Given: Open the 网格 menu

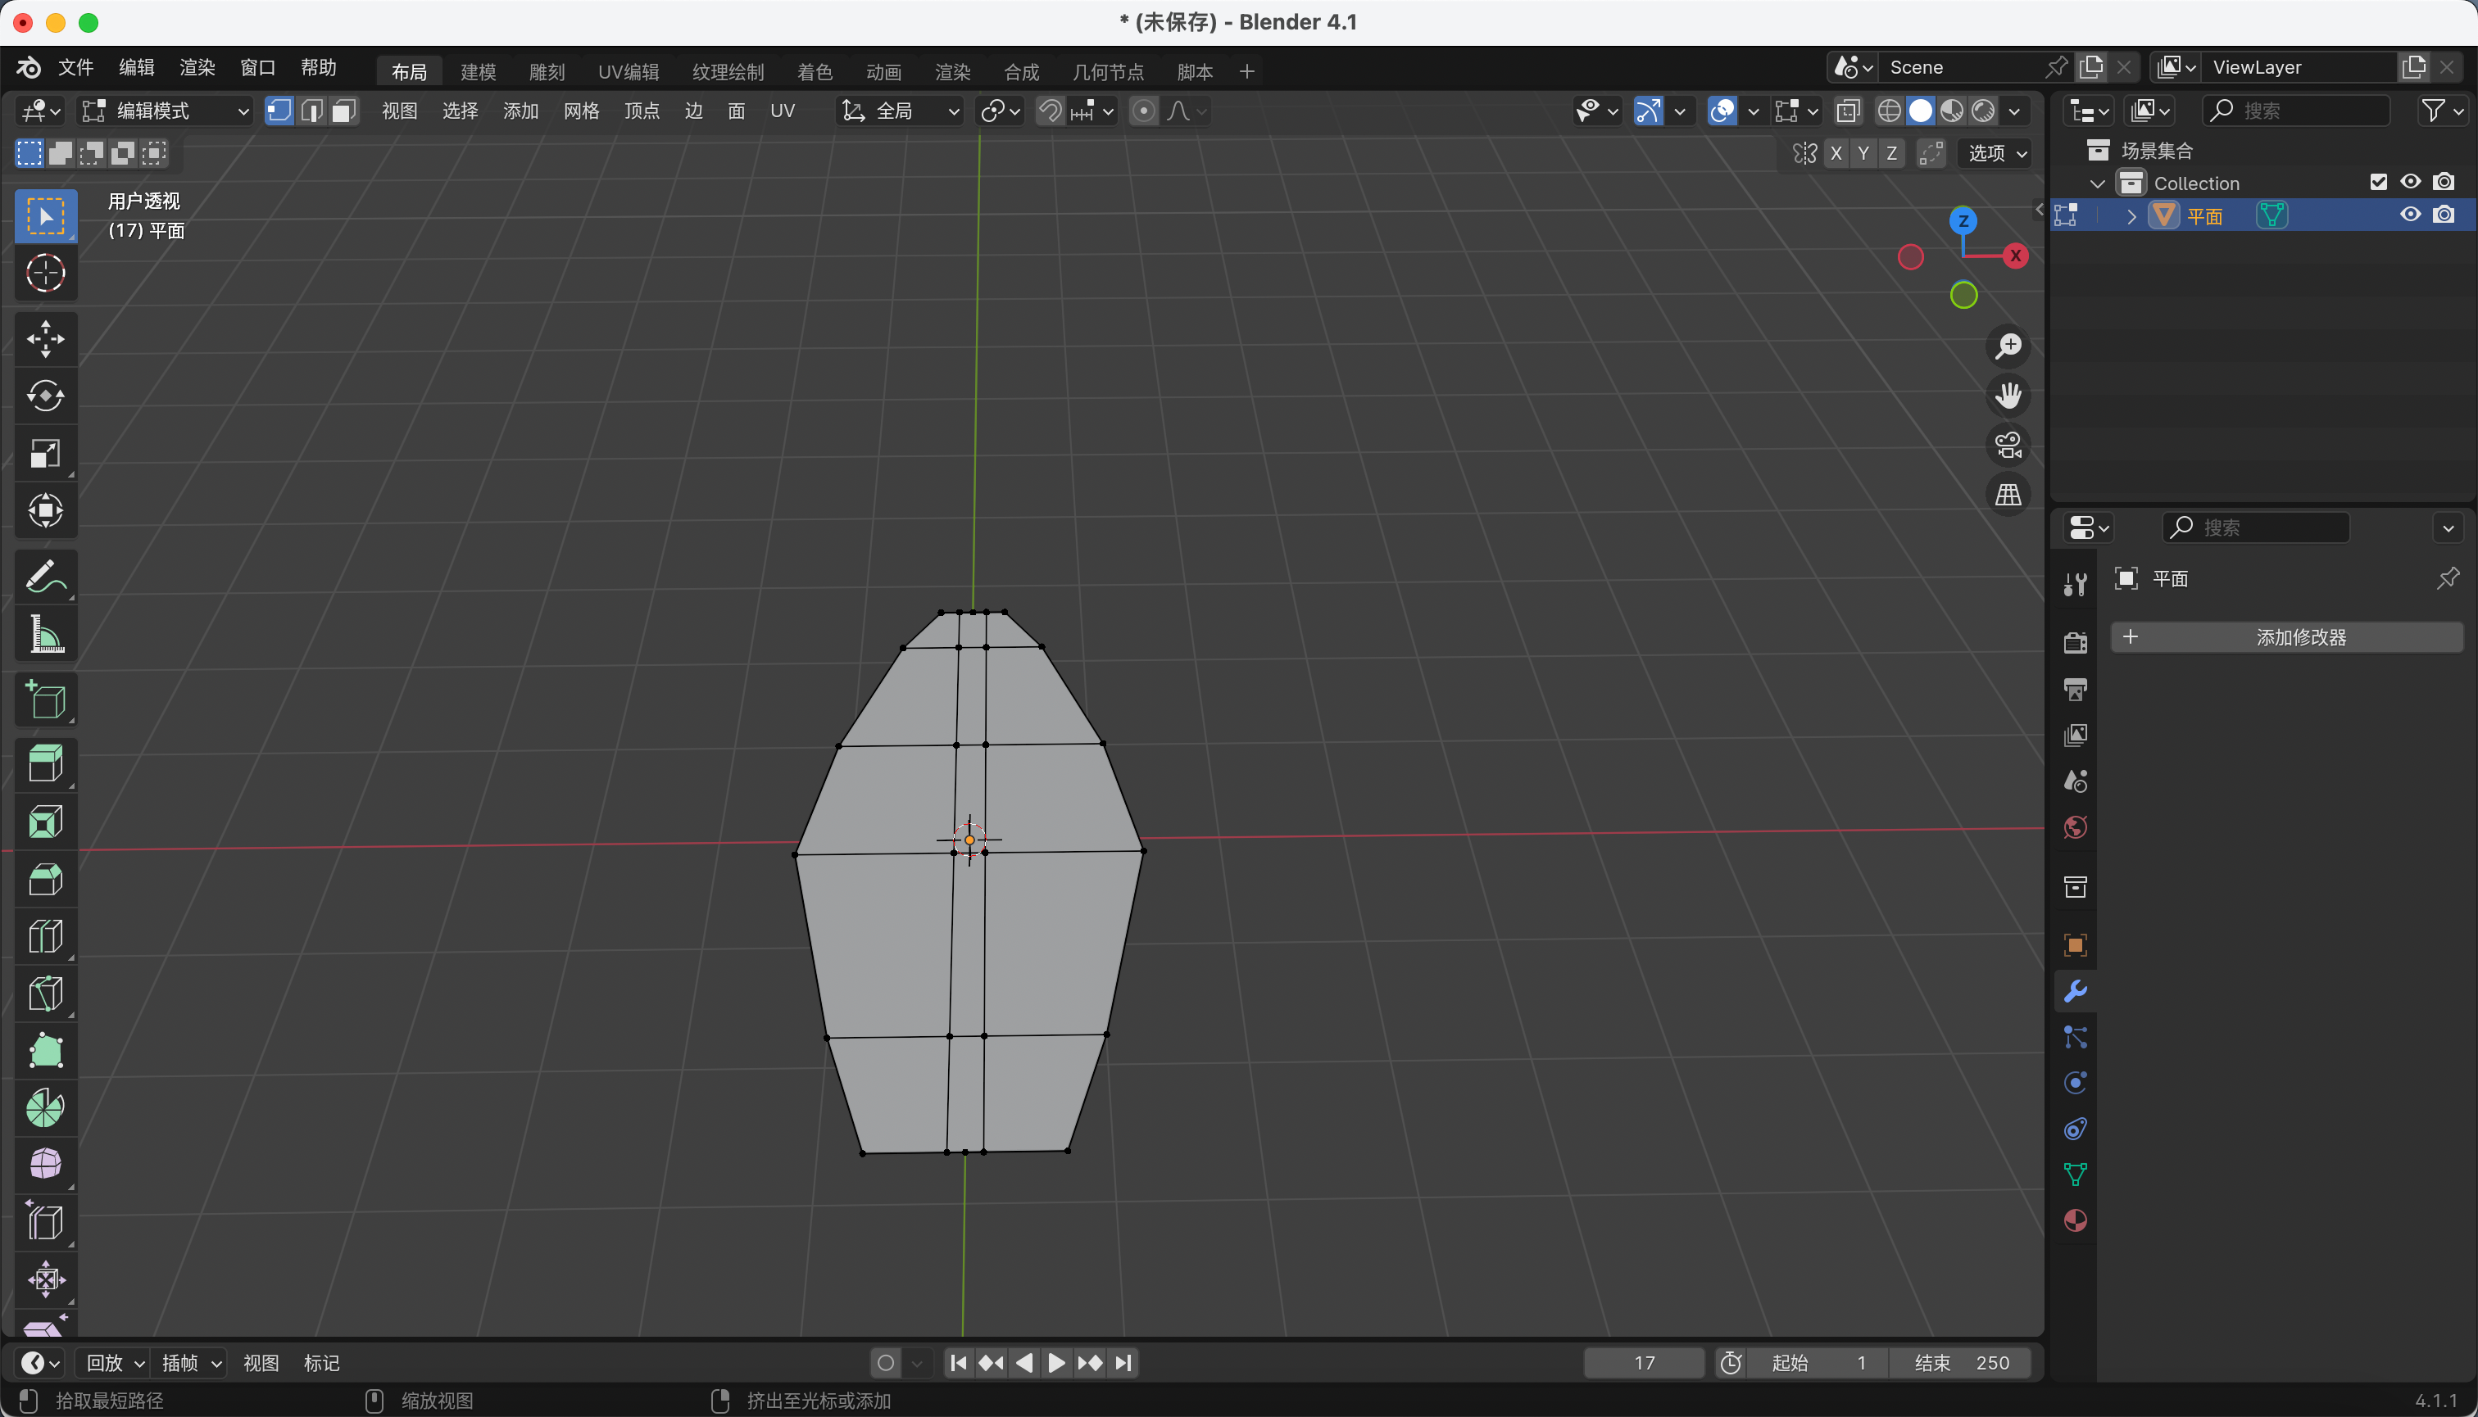Looking at the screenshot, I should pyautogui.click(x=580, y=111).
